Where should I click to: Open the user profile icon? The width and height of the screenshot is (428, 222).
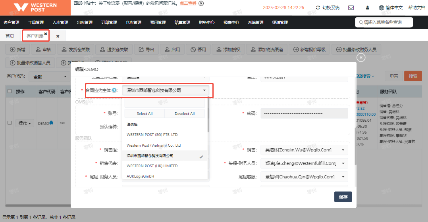(367, 8)
